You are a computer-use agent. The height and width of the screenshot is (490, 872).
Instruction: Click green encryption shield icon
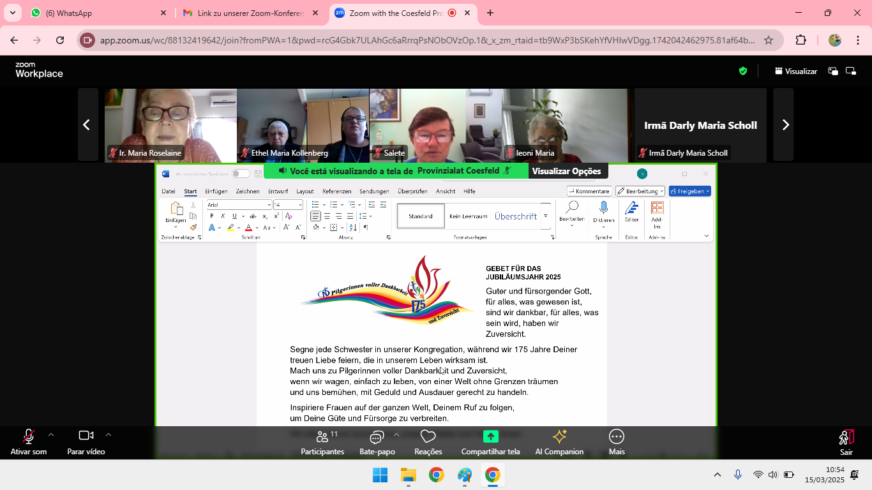click(x=743, y=71)
